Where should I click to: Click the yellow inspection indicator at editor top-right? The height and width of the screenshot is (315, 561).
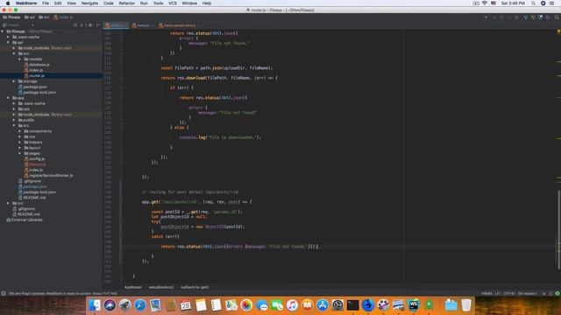(x=558, y=31)
